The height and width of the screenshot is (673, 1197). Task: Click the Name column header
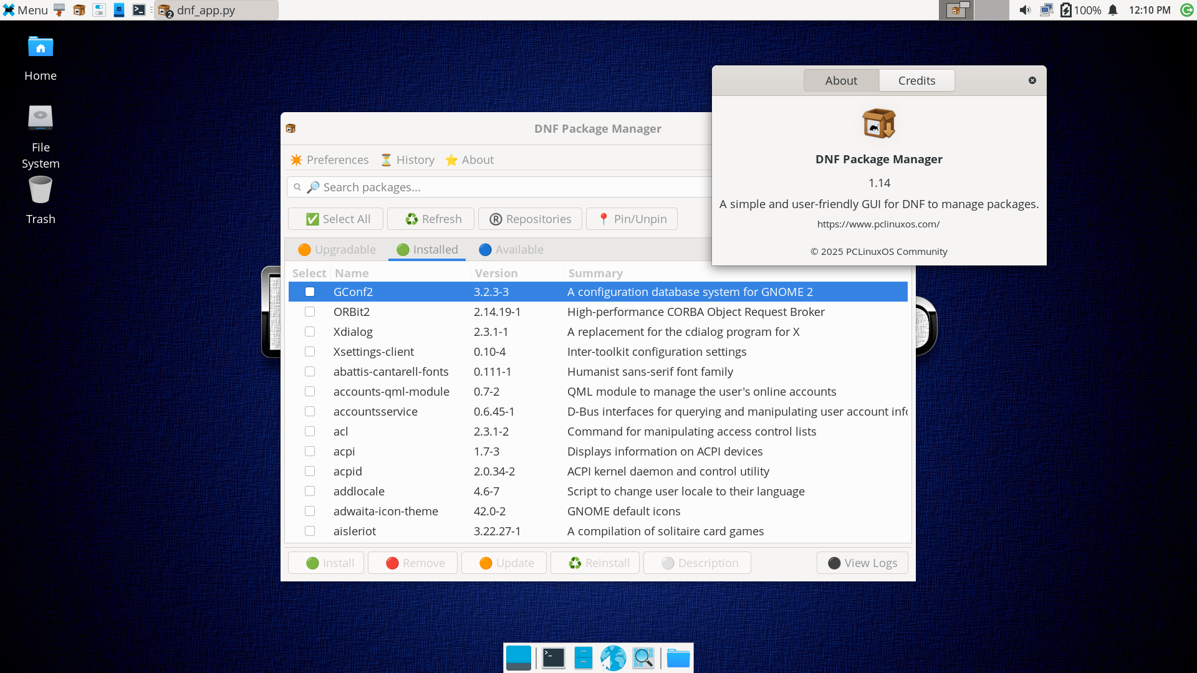[352, 273]
